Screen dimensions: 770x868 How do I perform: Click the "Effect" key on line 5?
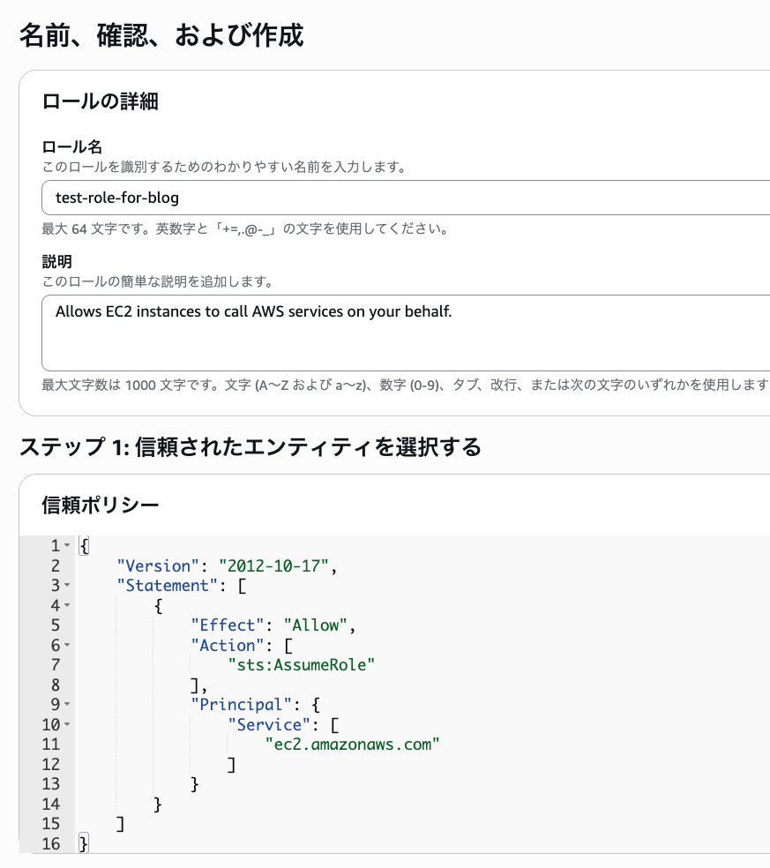[x=228, y=625]
